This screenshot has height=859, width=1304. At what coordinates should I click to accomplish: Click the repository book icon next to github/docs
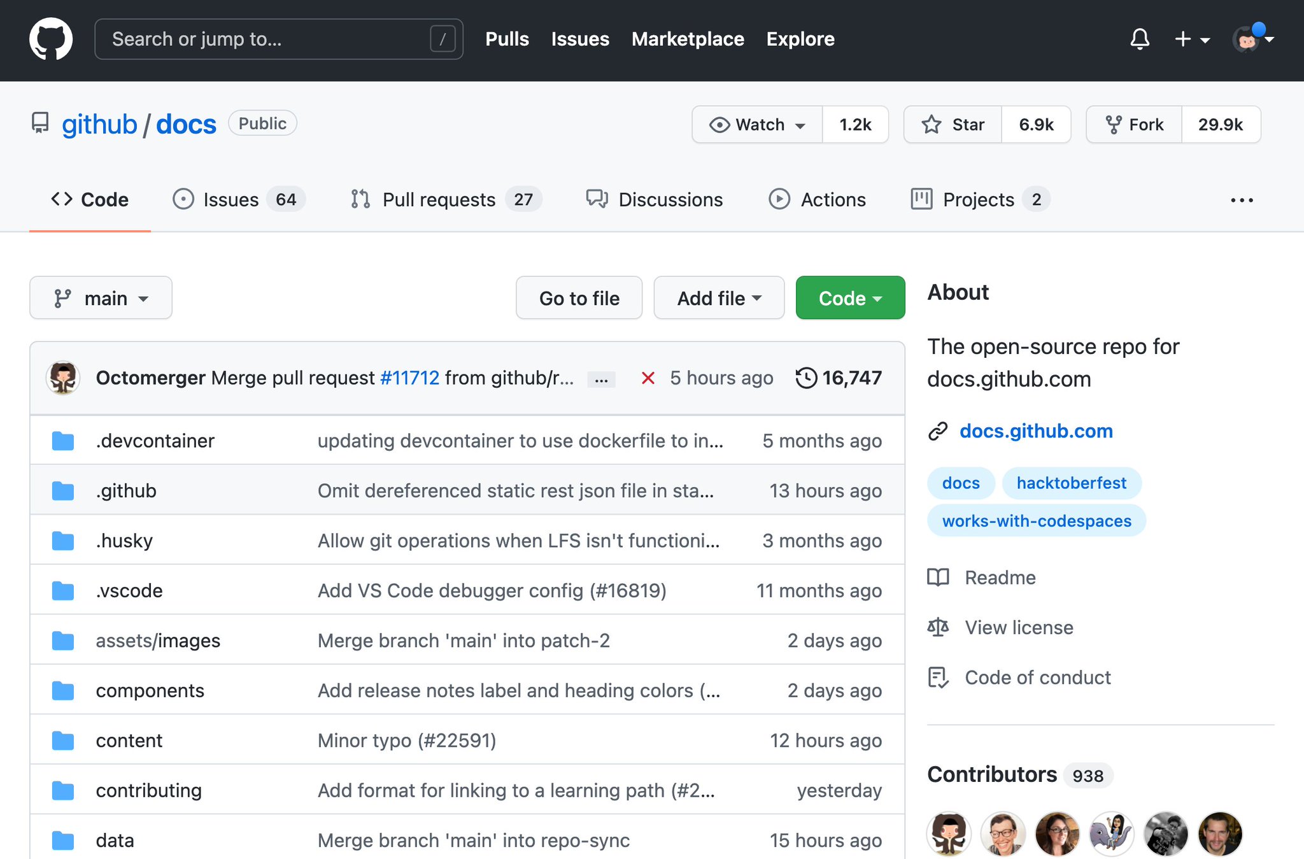tap(39, 124)
